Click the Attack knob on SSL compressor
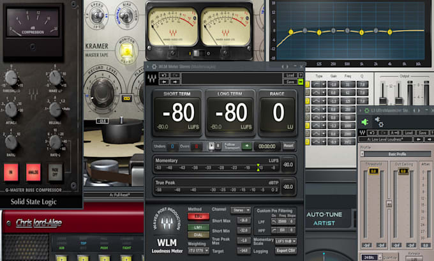The image size is (434, 261). (x=11, y=110)
